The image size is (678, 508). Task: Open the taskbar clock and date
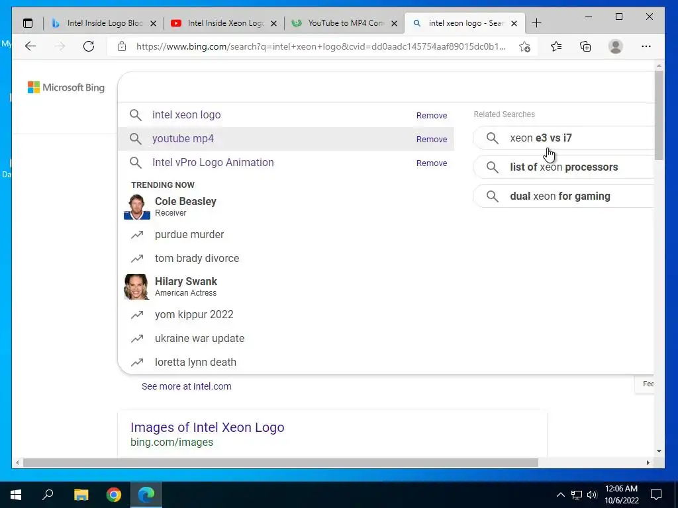tap(621, 495)
